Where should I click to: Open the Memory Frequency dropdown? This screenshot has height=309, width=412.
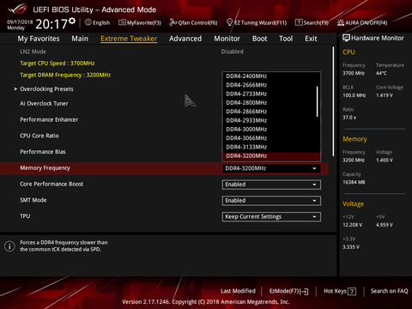point(271,168)
